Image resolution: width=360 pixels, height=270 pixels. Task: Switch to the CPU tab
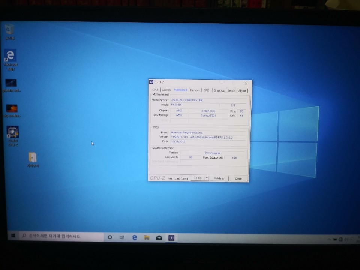coord(155,90)
